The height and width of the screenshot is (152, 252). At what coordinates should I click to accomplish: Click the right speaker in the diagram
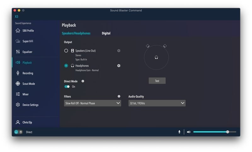click(165, 46)
